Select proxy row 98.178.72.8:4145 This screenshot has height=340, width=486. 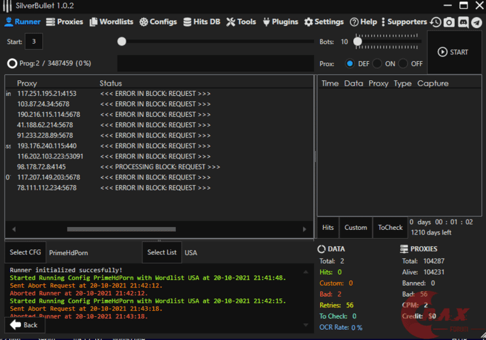(x=158, y=167)
